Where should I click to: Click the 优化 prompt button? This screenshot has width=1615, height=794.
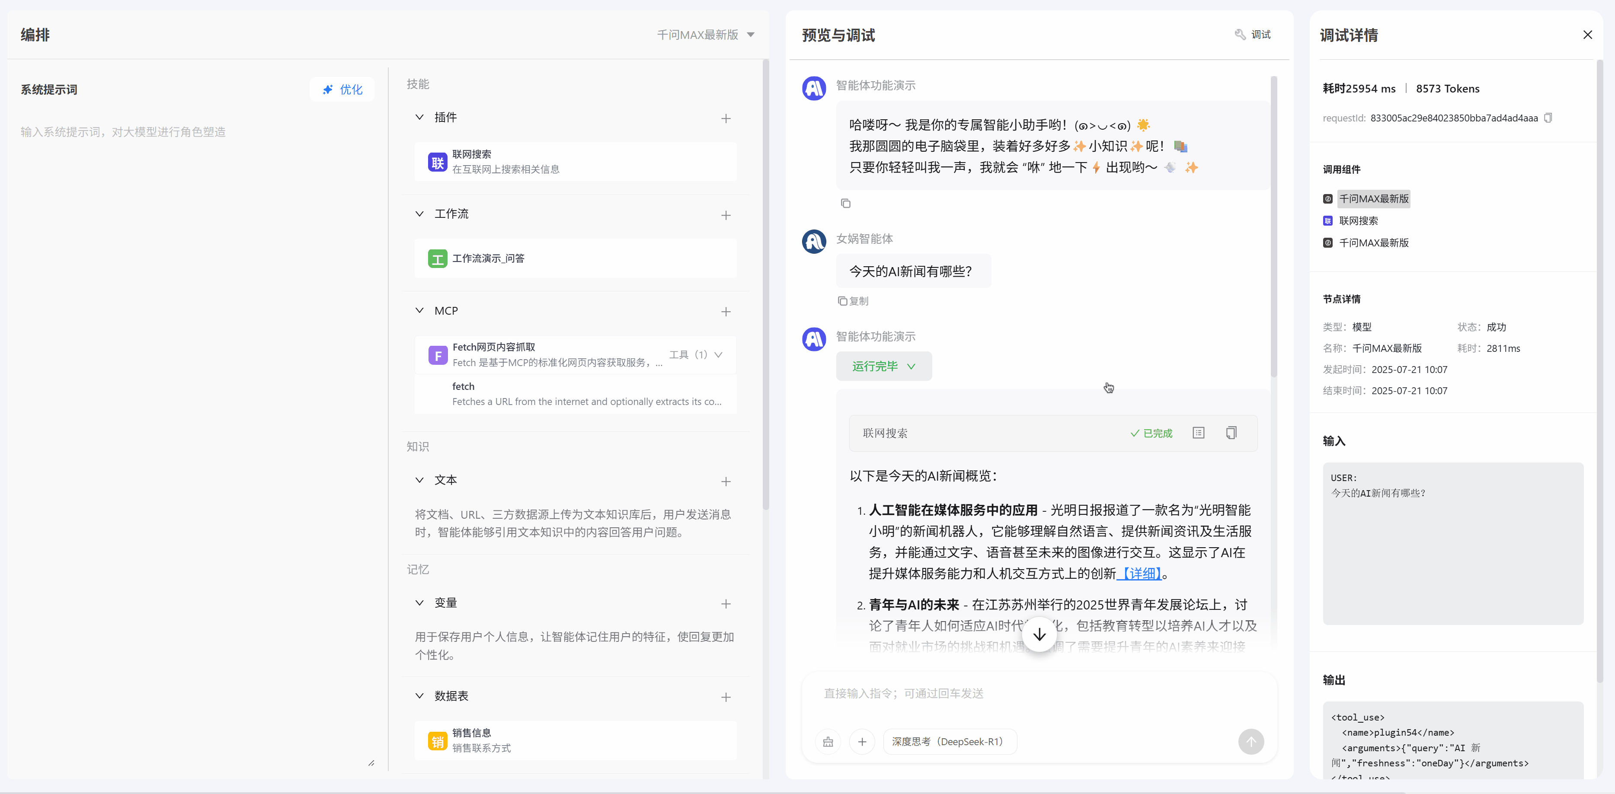(x=342, y=89)
